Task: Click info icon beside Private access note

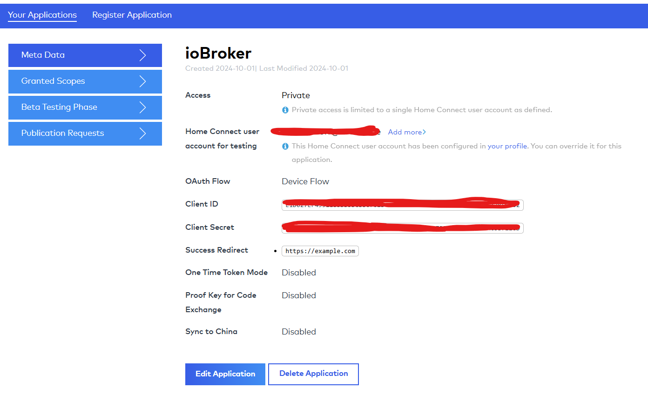Action: (285, 110)
